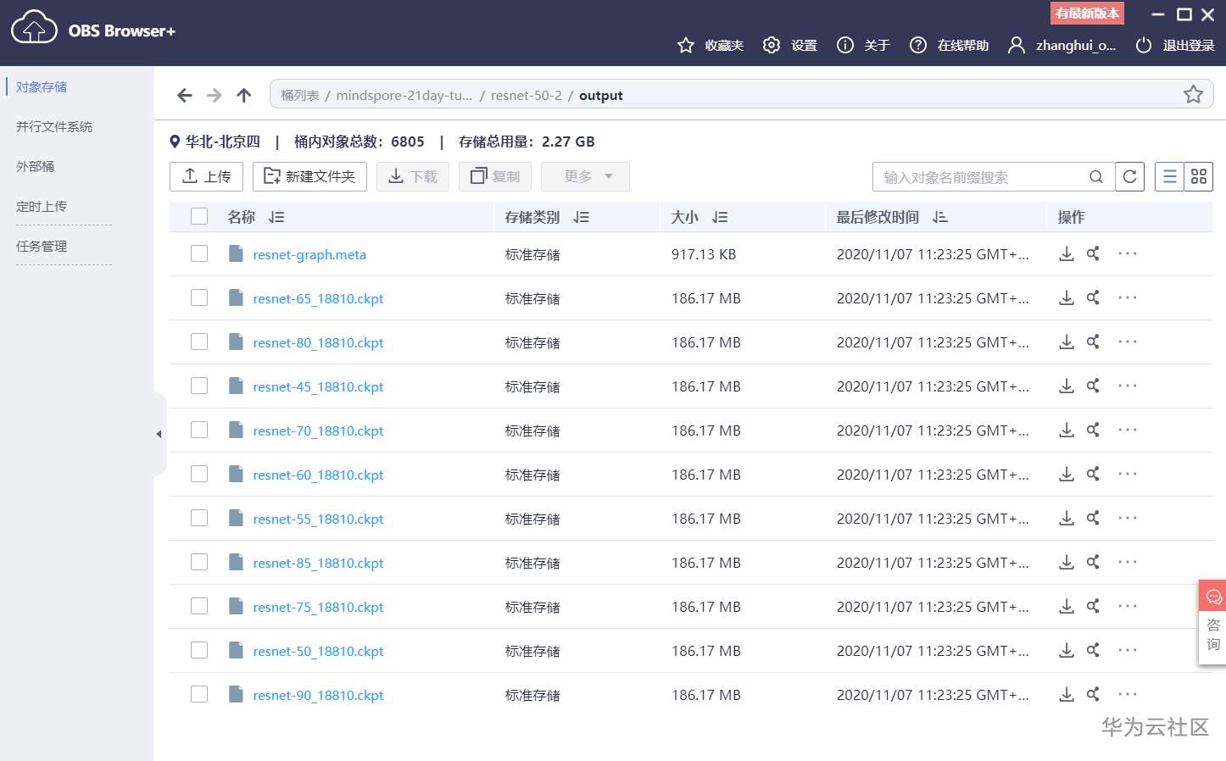The height and width of the screenshot is (761, 1226).
Task: Open more actions for resnet-65_18810.ckpt
Action: [1128, 297]
